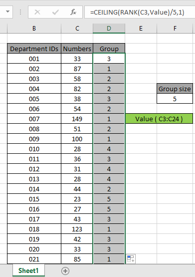Click the Numbers cell with 58
Image resolution: width=195 pixels, height=277 pixels.
click(77, 79)
